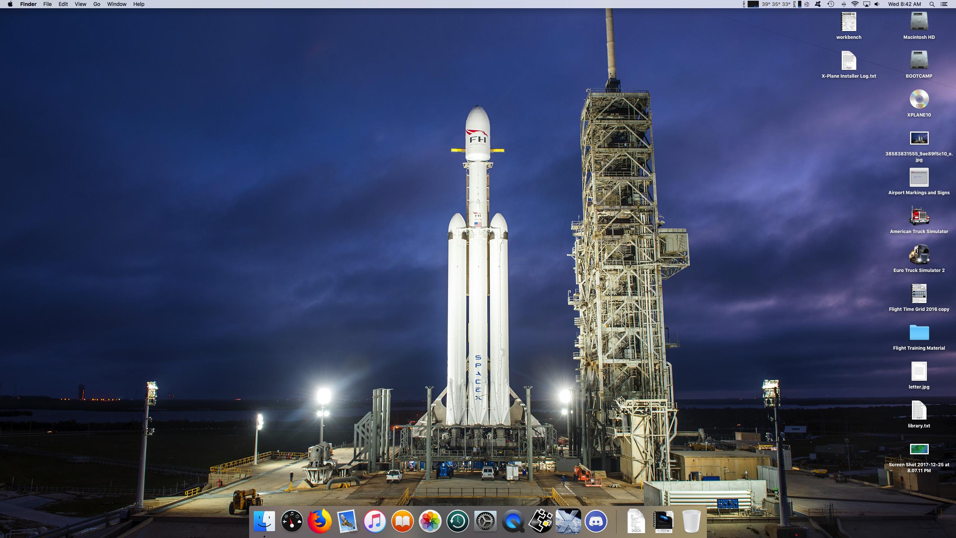This screenshot has width=956, height=538.
Task: Select the Flight Training Material folder
Action: click(919, 333)
